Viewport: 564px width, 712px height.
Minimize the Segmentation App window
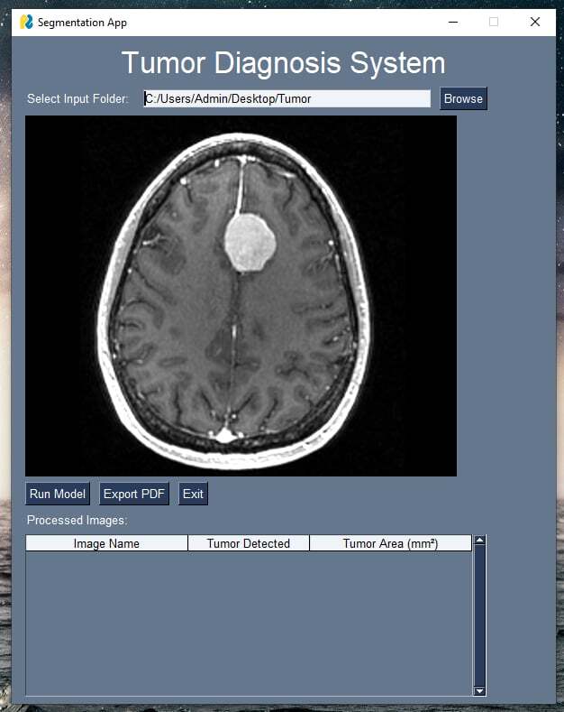pos(453,22)
